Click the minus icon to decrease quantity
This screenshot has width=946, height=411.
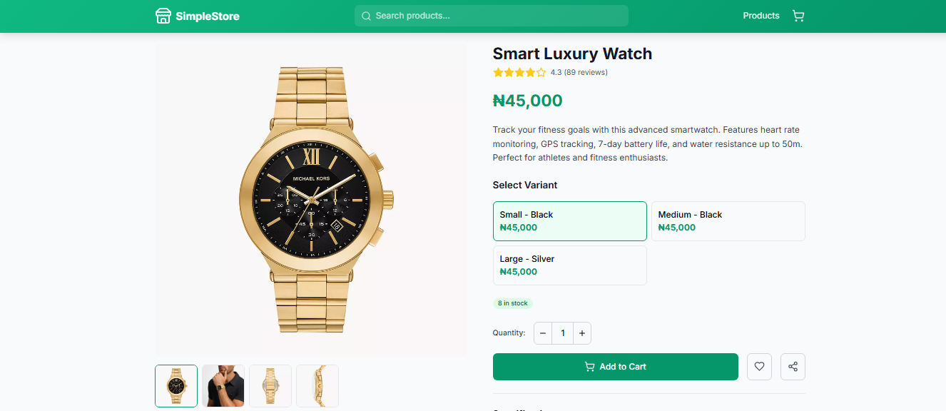[543, 333]
